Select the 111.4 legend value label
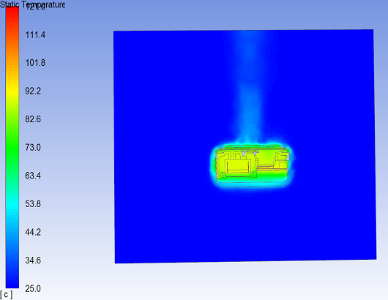388x300 pixels. tap(35, 35)
